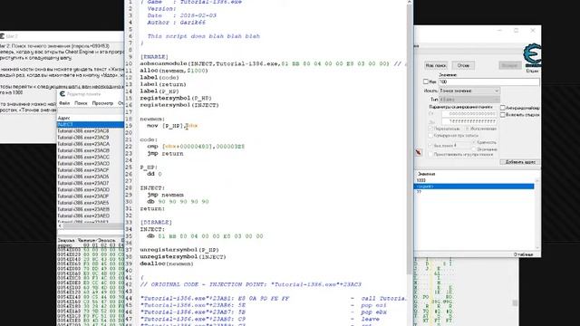The height and width of the screenshot is (326, 580).
Task: Select the Tutorial-i386.exe+23ACA row
Action: pyautogui.click(x=91, y=144)
